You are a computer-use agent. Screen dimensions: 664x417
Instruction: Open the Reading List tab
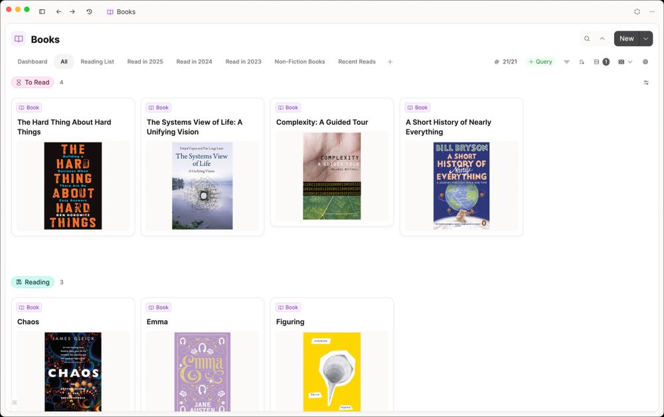[x=98, y=62]
